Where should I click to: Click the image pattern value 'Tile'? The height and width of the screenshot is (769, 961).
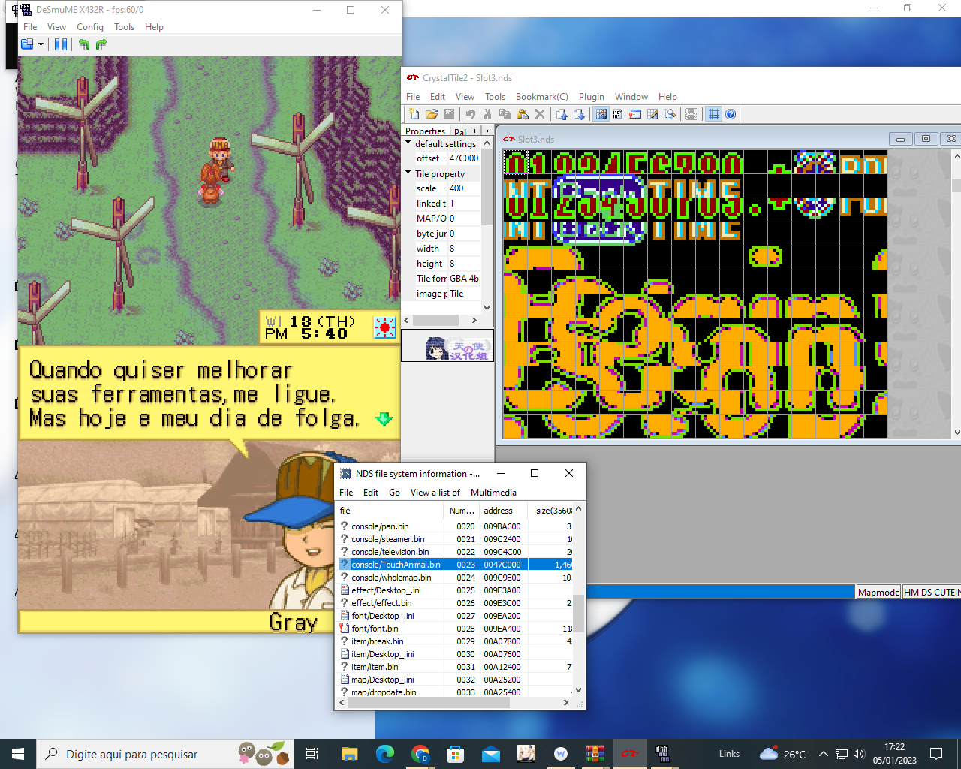pos(464,294)
